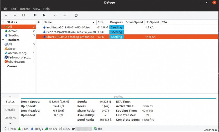Select the ubuntu-18.04.2-desktop-amd64.iso torrent

click(x=127, y=37)
